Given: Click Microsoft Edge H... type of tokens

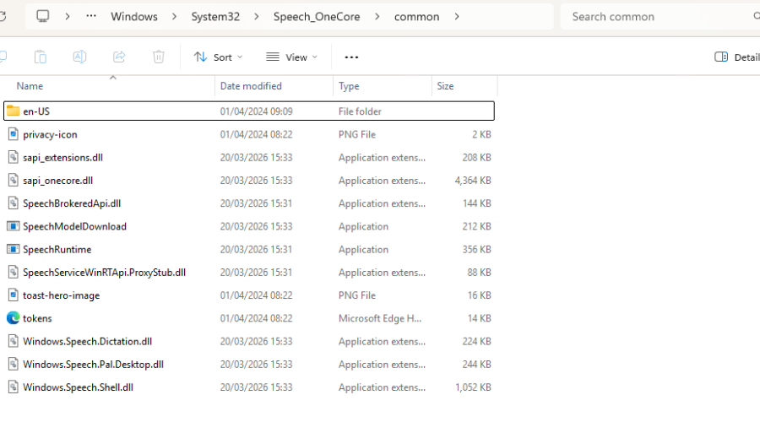Looking at the screenshot, I should click(380, 318).
